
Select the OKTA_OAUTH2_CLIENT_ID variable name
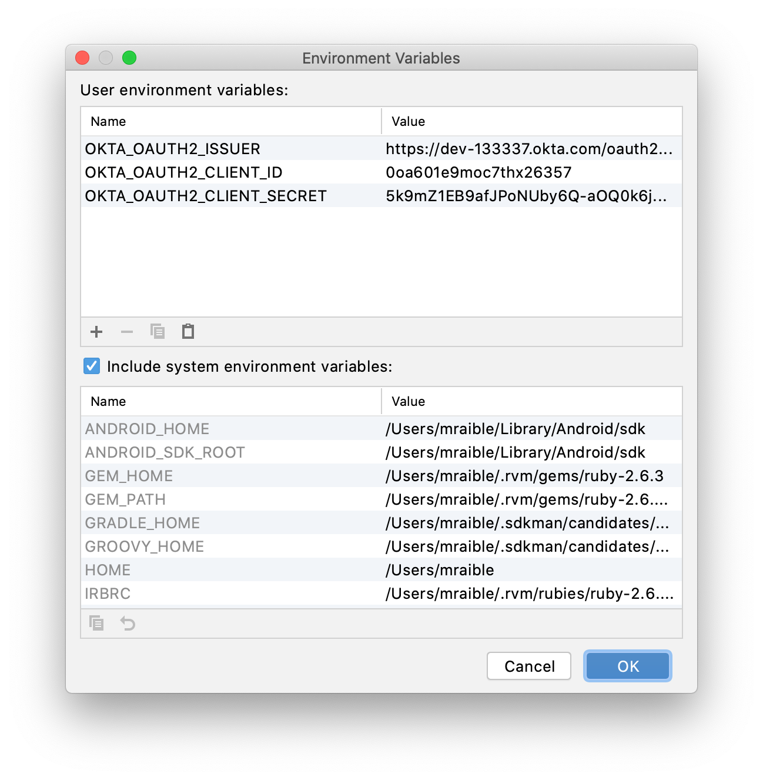183,172
